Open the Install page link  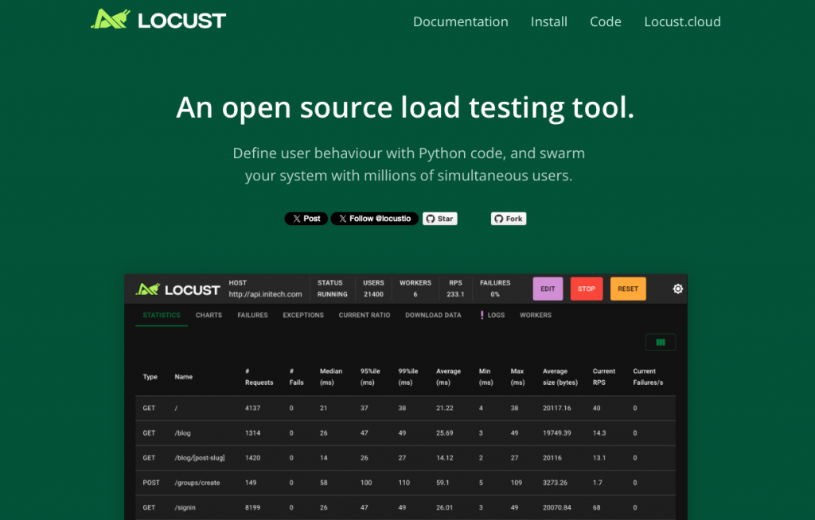(549, 21)
